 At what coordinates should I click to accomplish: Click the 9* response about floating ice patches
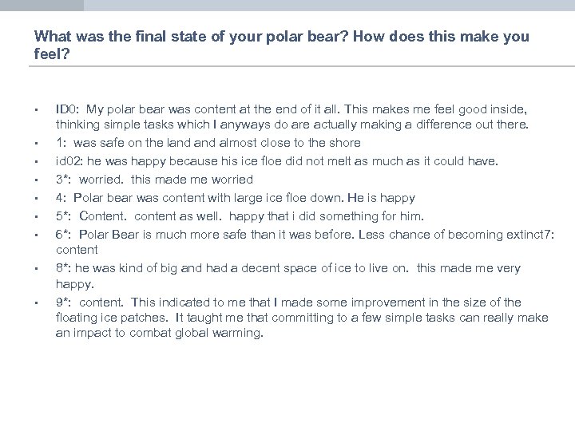[x=301, y=318]
